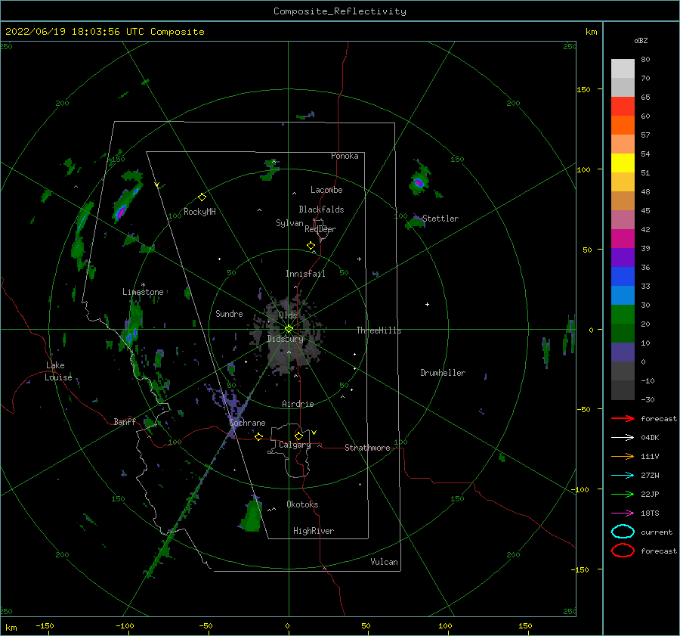Click blue swatch between 36 and 33
Image resolution: width=680 pixels, height=636 pixels.
623,277
